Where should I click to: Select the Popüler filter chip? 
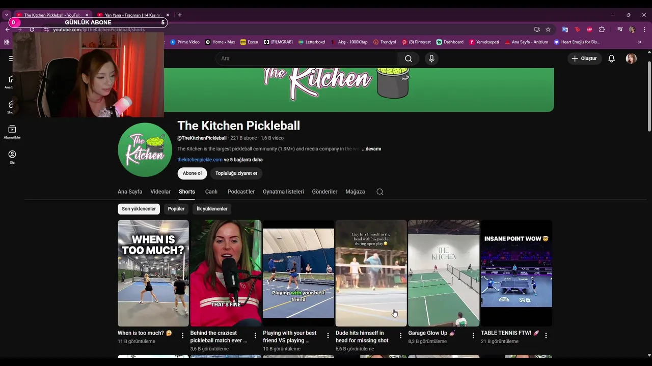pyautogui.click(x=176, y=209)
